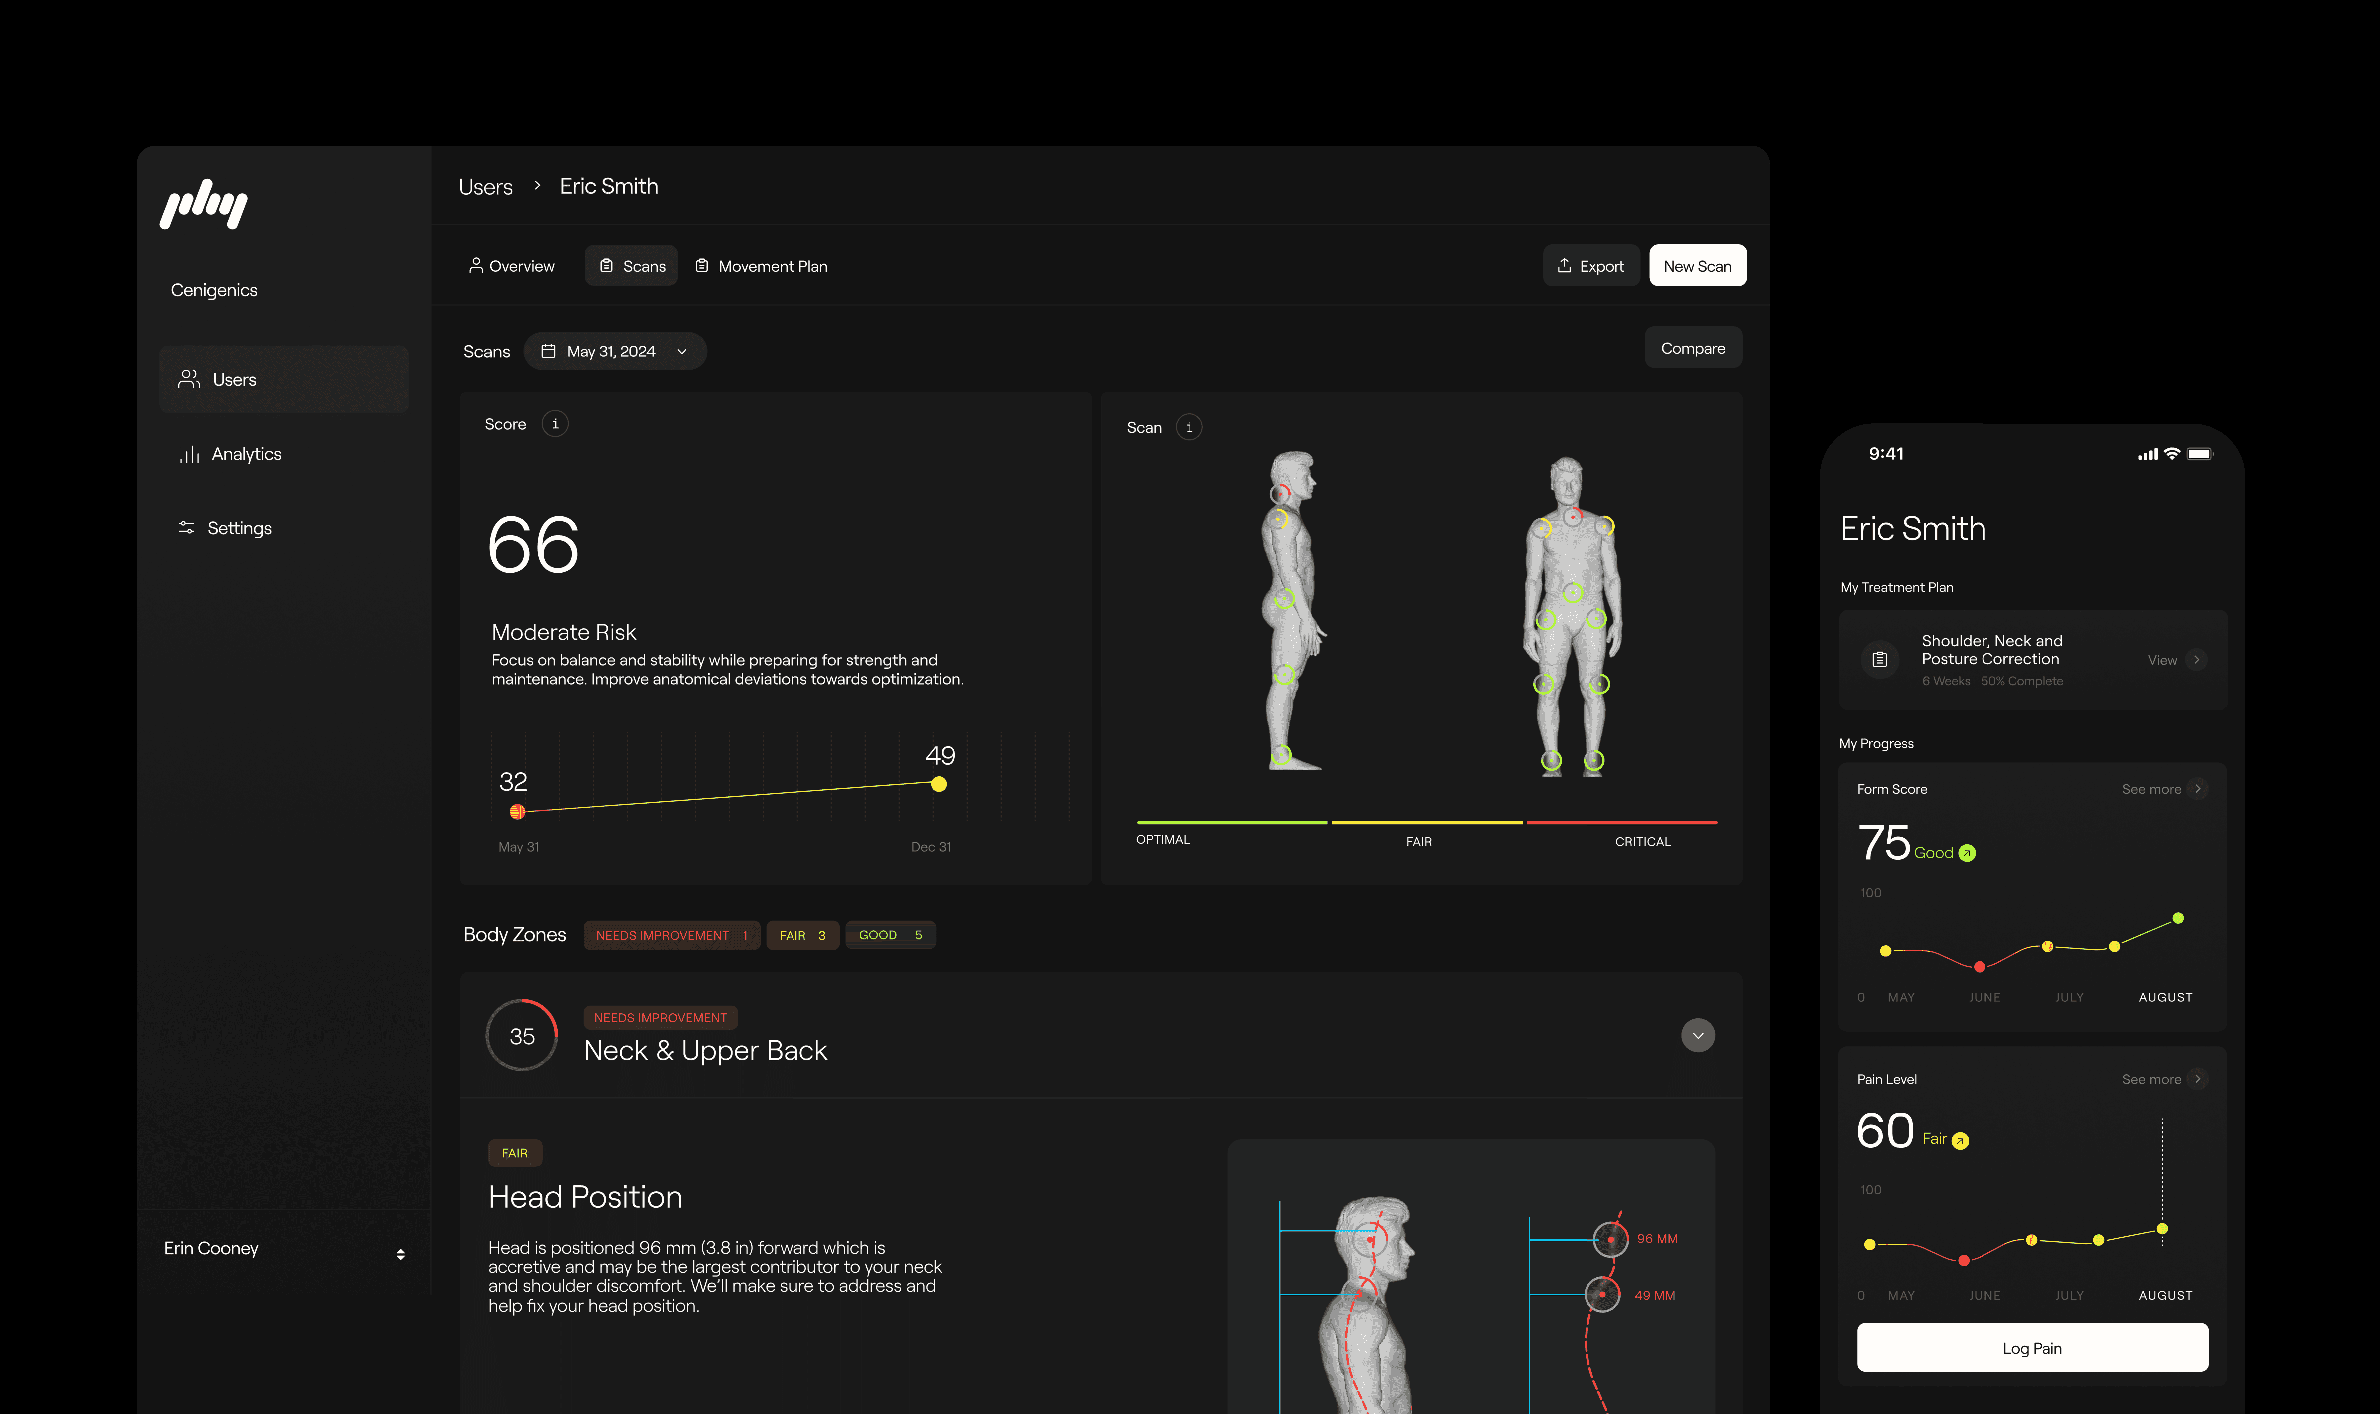Show info about the Score card
The image size is (2380, 1414).
[555, 424]
